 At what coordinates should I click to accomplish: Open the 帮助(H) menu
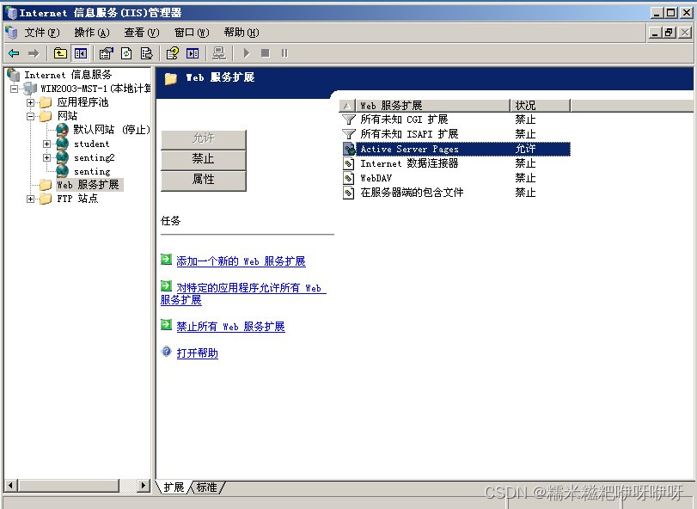[242, 33]
